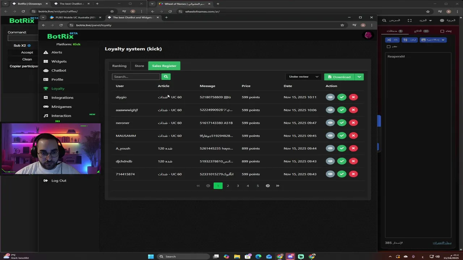The height and width of the screenshot is (260, 463).
Task: Select Loyalty in the sidebar
Action: coord(58,88)
